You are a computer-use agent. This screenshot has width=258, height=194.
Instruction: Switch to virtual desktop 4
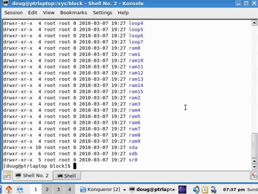point(69,189)
